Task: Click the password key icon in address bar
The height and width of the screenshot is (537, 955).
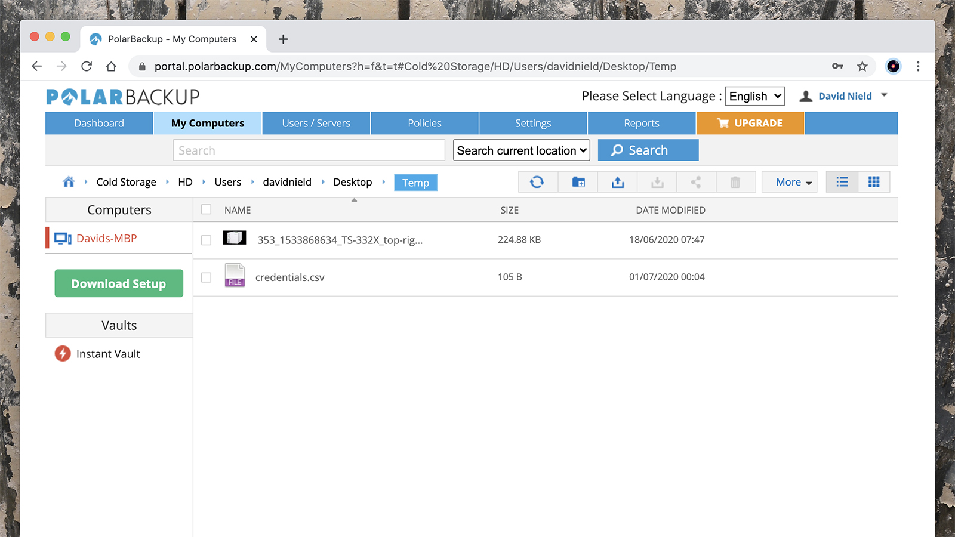Action: [x=837, y=66]
